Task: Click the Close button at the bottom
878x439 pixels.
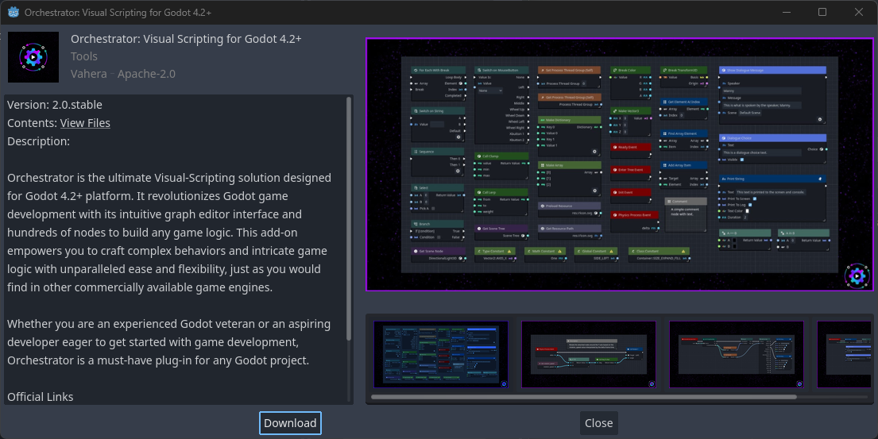Action: pyautogui.click(x=598, y=423)
